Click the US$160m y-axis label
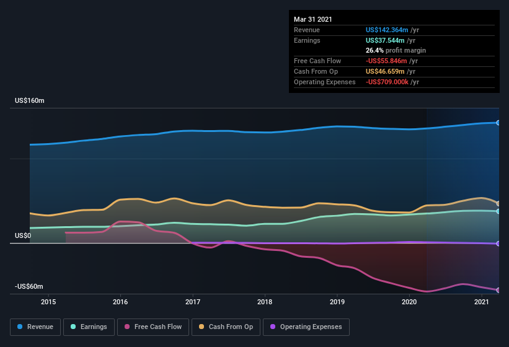Screen dimensions: 509x347 [30, 100]
